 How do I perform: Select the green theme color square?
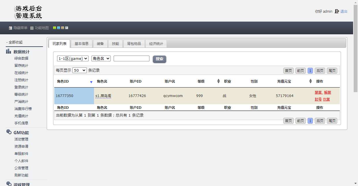[x=55, y=28]
